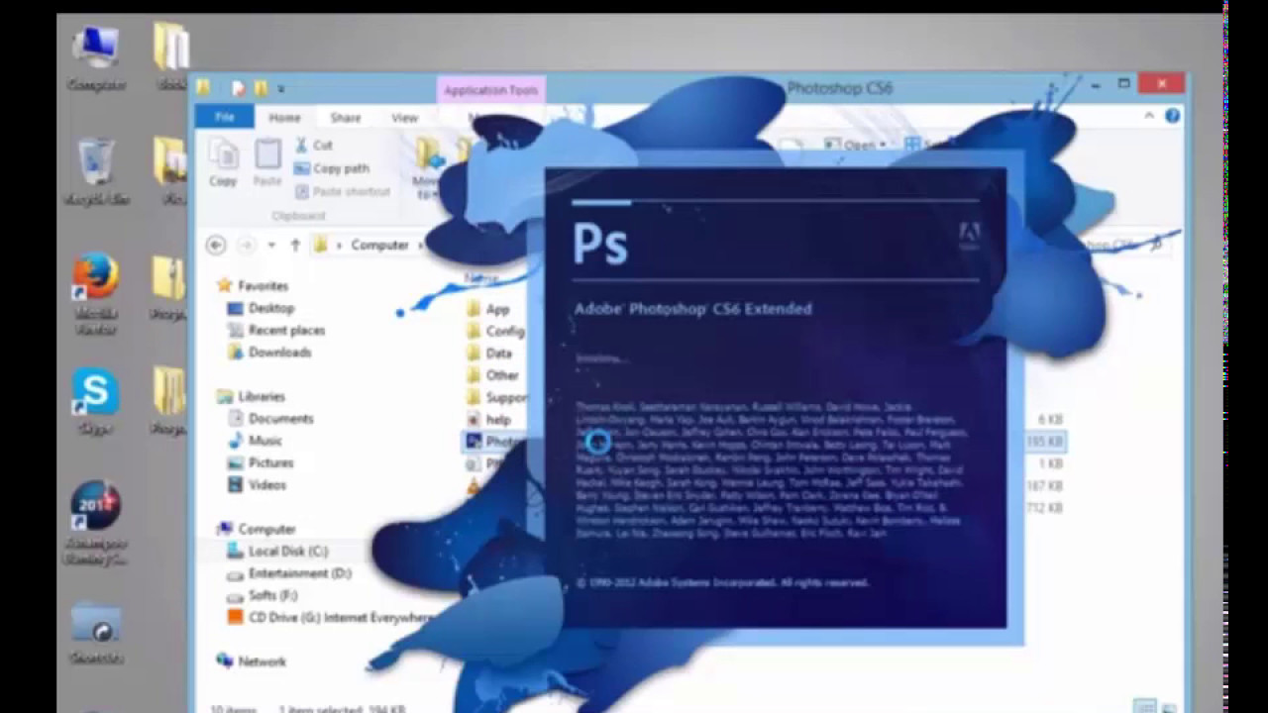The width and height of the screenshot is (1268, 713).
Task: Select Softs (F:) drive
Action: [263, 595]
